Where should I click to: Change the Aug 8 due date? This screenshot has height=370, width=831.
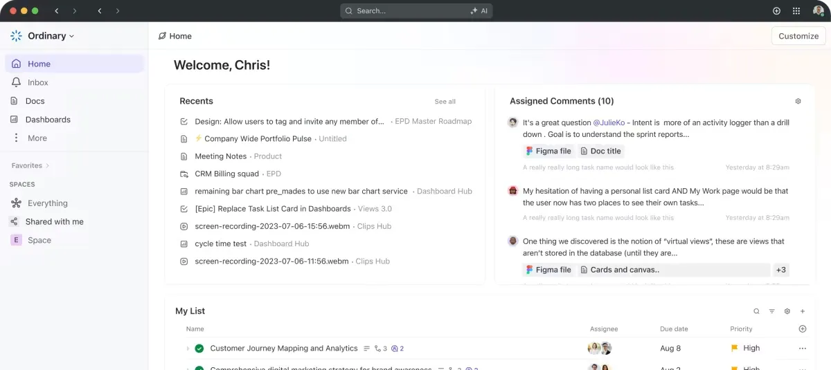pyautogui.click(x=670, y=349)
